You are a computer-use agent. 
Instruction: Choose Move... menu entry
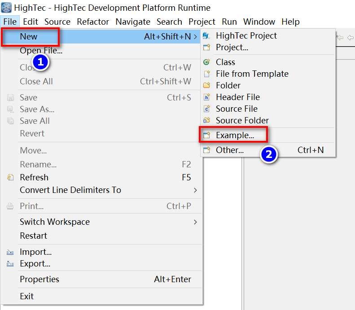point(101,150)
